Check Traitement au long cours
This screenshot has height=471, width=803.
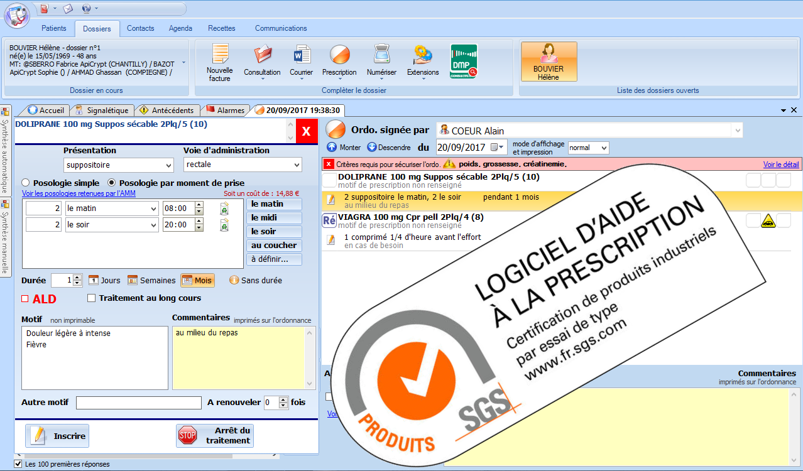(x=92, y=298)
